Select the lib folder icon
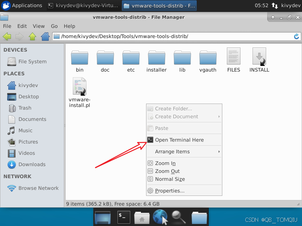The height and width of the screenshot is (226, 302). (x=182, y=58)
